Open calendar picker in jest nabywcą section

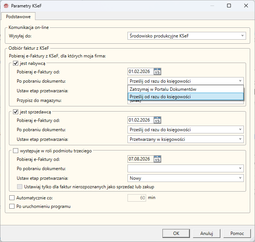click(x=157, y=72)
